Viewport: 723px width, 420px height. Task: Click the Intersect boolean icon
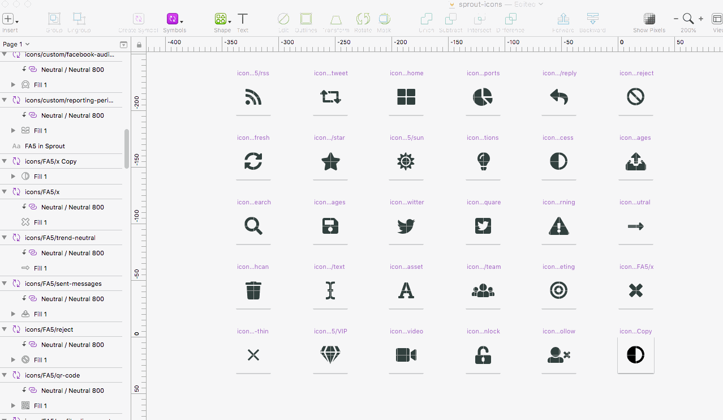(479, 19)
